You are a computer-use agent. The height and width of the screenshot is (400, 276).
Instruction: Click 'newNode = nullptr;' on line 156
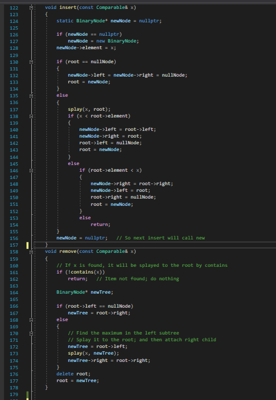[82, 238]
